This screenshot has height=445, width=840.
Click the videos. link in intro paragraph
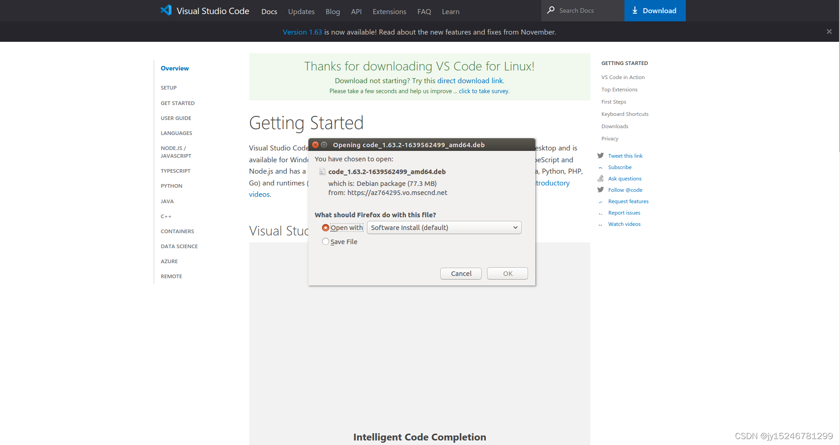point(260,194)
